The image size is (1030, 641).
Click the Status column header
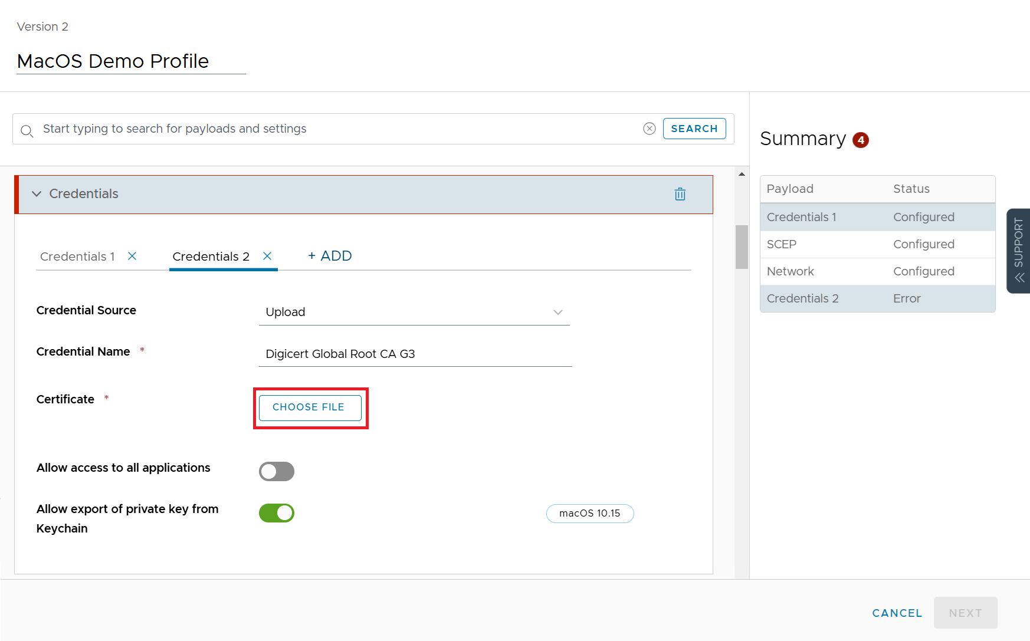coord(911,189)
